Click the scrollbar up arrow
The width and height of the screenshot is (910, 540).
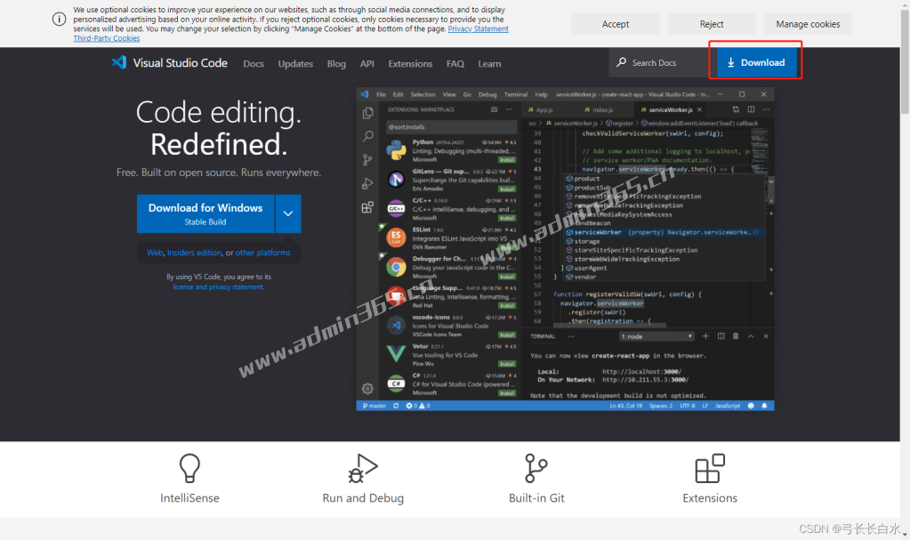pos(905,4)
